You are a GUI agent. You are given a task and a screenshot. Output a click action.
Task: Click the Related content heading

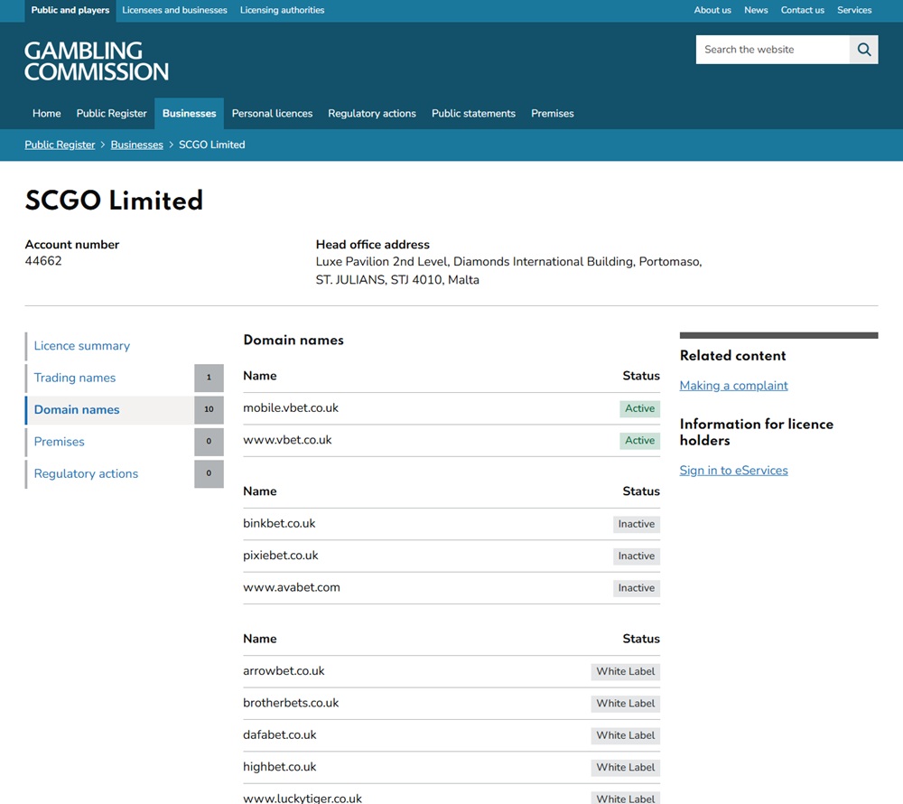pyautogui.click(x=732, y=355)
